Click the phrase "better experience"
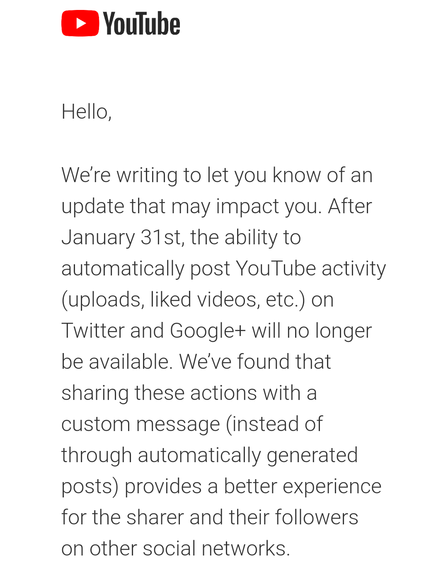This screenshot has height=575, width=436. (x=302, y=486)
